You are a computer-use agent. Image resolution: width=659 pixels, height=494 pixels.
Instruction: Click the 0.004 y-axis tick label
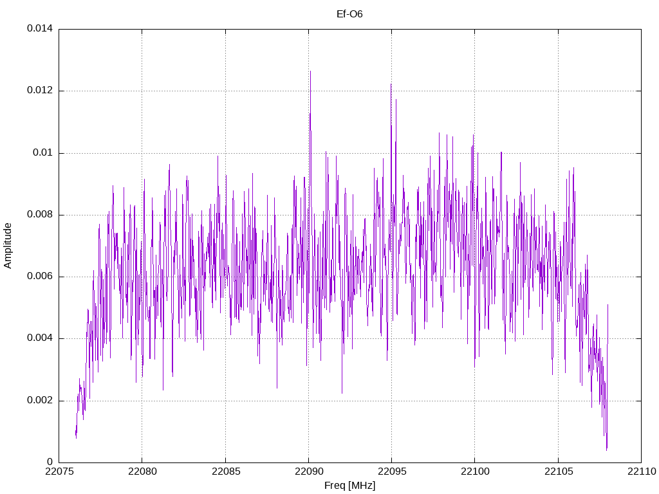point(40,338)
